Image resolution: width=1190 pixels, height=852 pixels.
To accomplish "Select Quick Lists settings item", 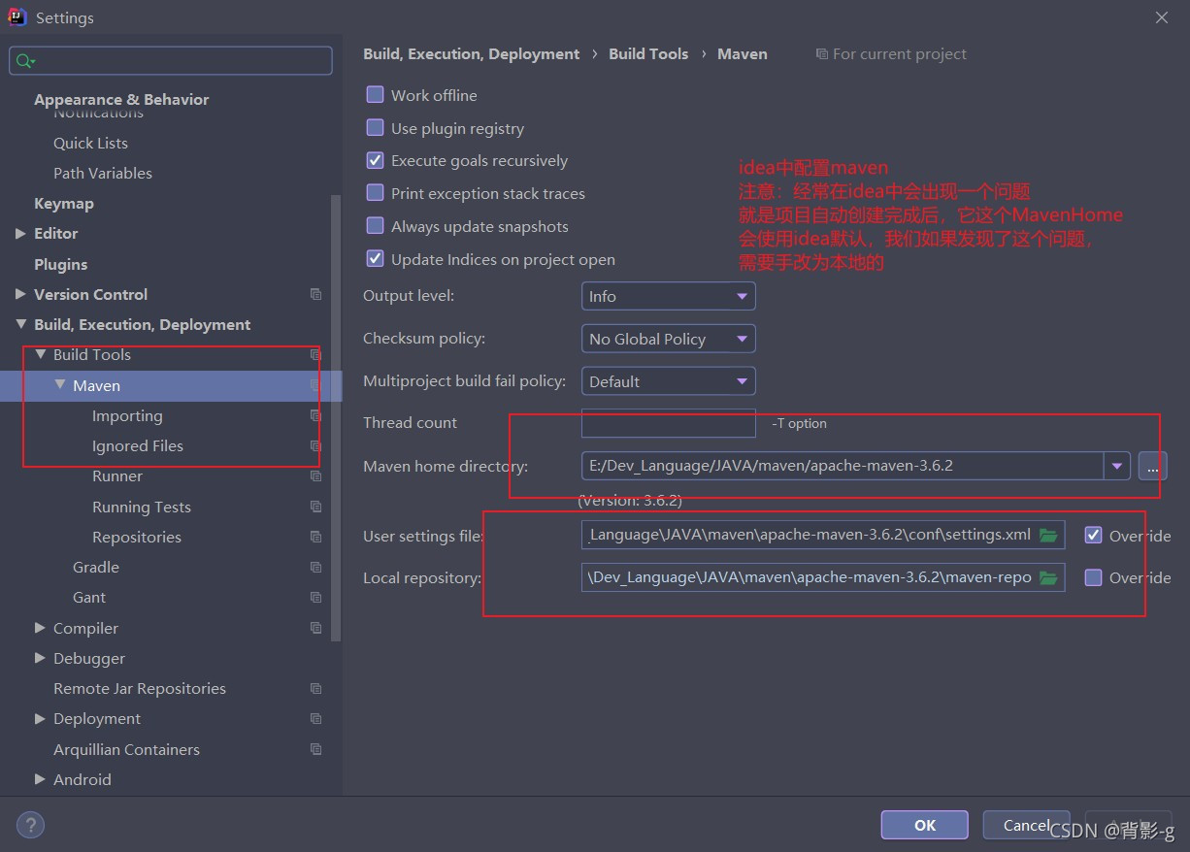I will coord(90,143).
